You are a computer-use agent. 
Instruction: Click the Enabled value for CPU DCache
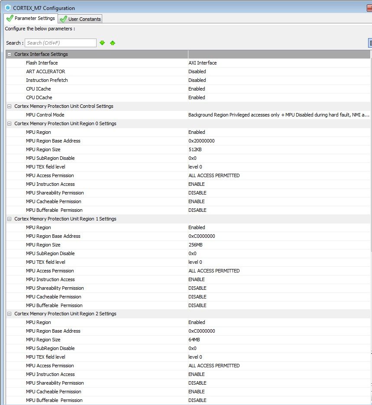coord(197,97)
